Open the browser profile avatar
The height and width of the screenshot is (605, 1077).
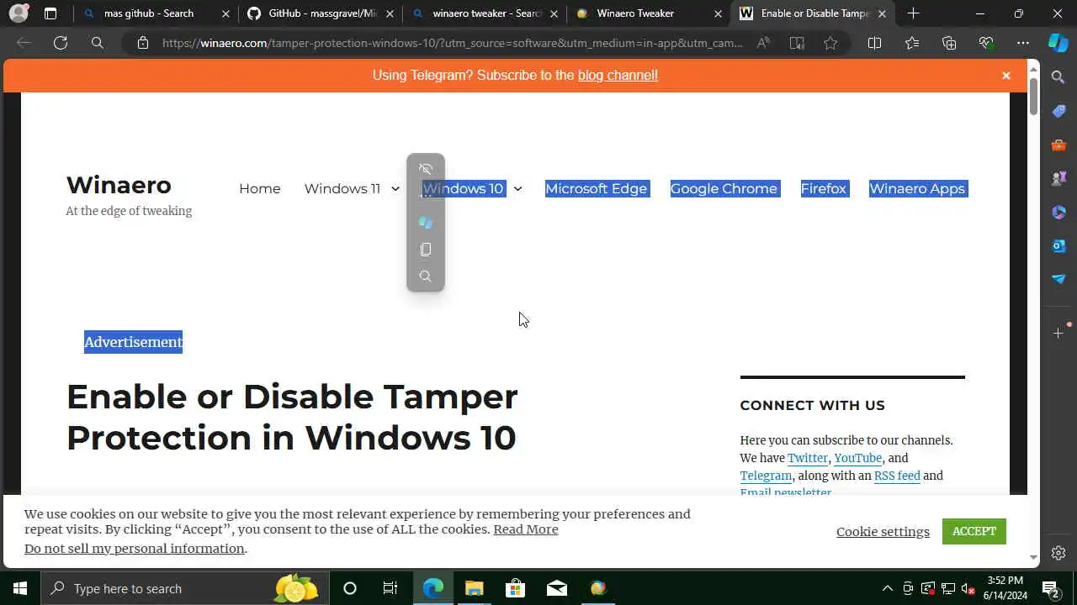(19, 13)
